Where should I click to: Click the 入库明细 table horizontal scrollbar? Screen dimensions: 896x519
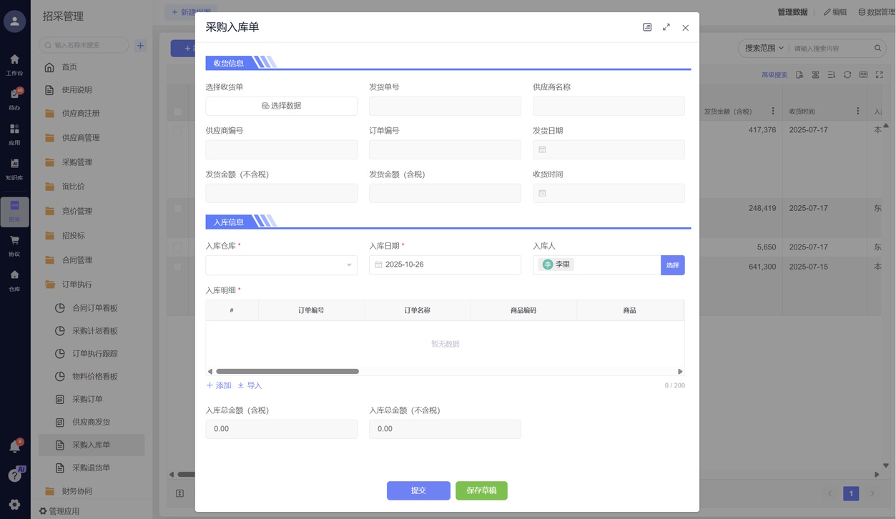pos(287,372)
